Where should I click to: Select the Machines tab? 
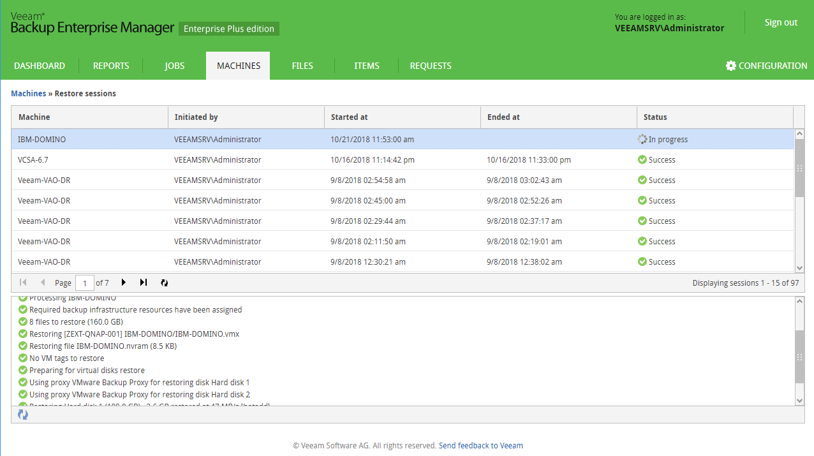coord(238,66)
